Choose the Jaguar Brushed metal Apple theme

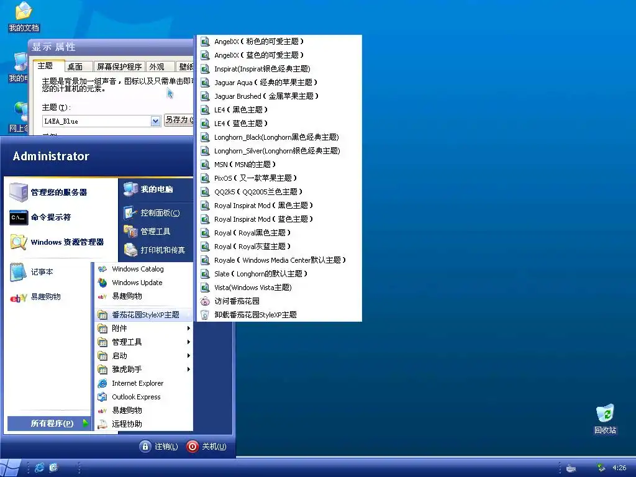point(279,96)
